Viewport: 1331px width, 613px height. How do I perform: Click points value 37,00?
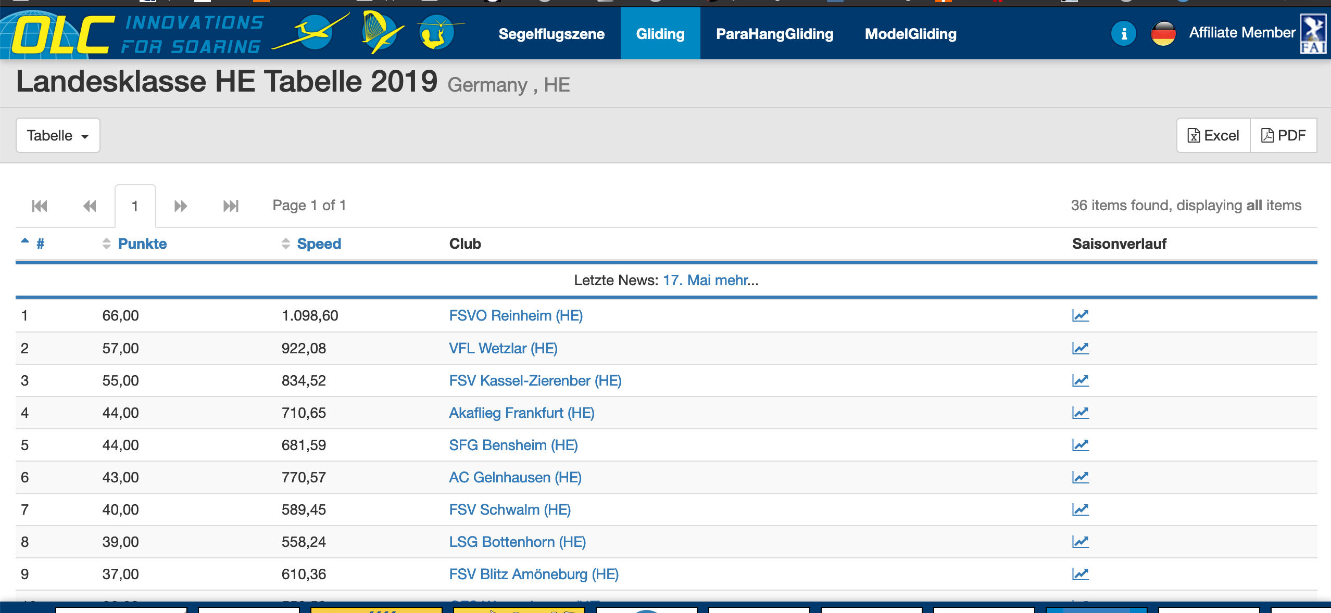coord(120,574)
